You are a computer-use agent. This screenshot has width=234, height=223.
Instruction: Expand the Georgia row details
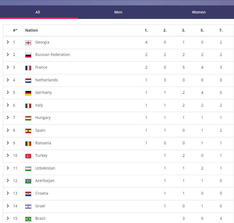pyautogui.click(x=8, y=42)
